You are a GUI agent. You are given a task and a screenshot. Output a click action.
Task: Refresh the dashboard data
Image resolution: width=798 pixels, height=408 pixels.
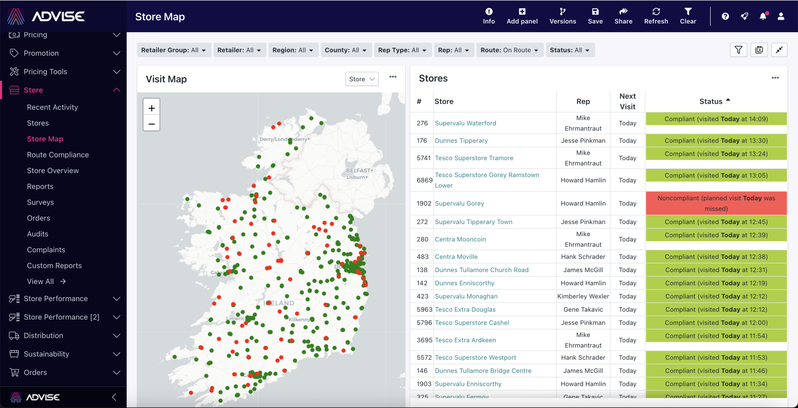click(656, 12)
